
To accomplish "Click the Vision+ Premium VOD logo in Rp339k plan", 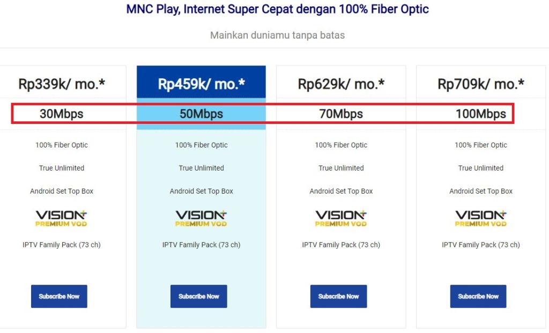I will [x=61, y=217].
